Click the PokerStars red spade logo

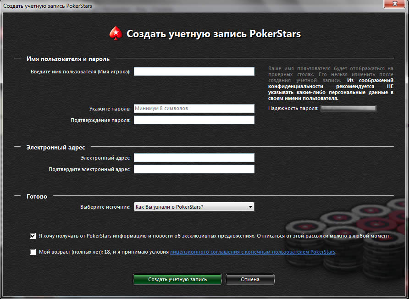[x=116, y=33]
